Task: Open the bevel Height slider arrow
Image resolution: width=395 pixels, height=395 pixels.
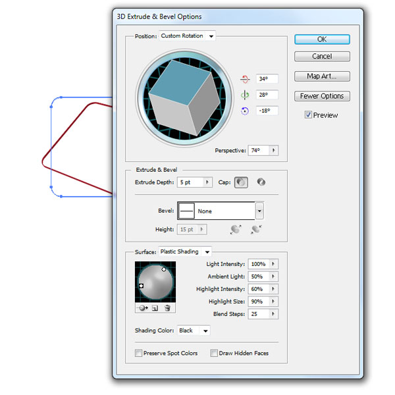Action: [x=201, y=229]
